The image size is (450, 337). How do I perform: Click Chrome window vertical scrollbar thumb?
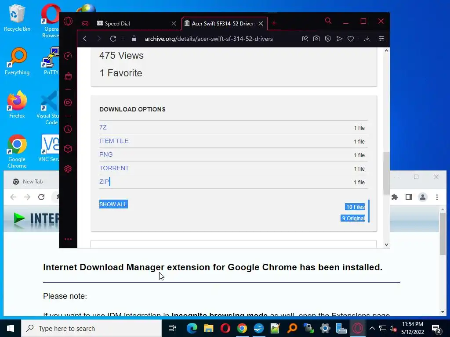pyautogui.click(x=443, y=233)
